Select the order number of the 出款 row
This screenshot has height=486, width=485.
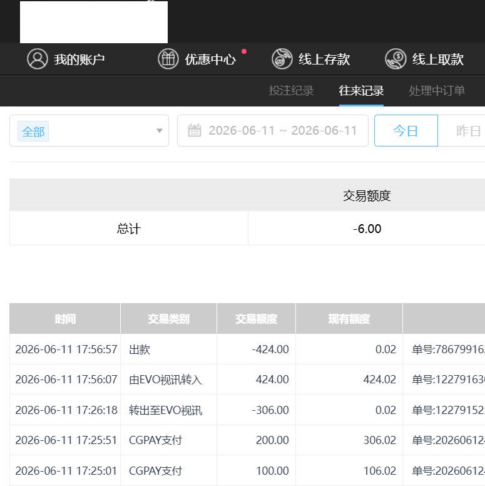[449, 349]
